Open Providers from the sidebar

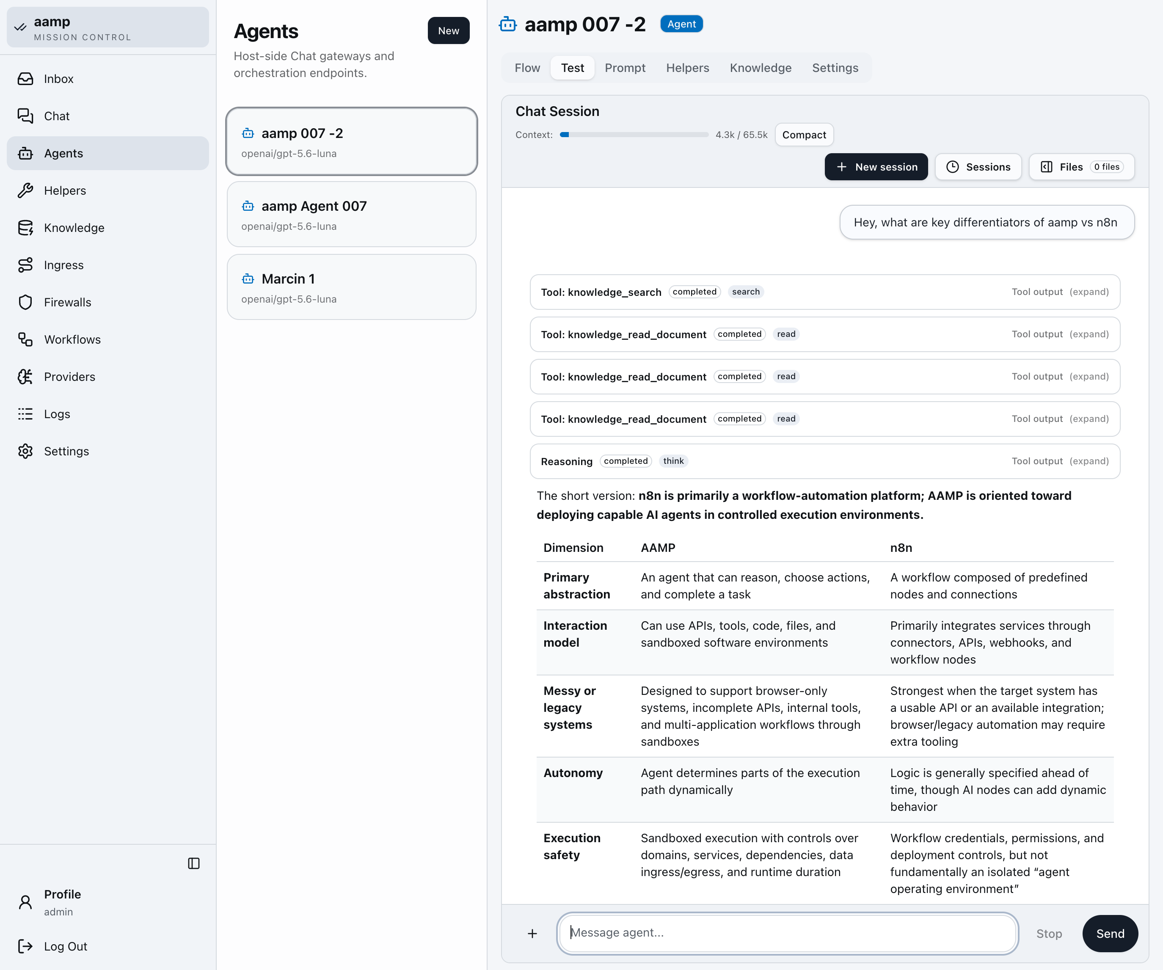pos(108,377)
